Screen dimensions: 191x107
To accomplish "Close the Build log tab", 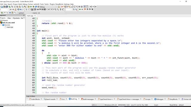I will click(x=79, y=99).
